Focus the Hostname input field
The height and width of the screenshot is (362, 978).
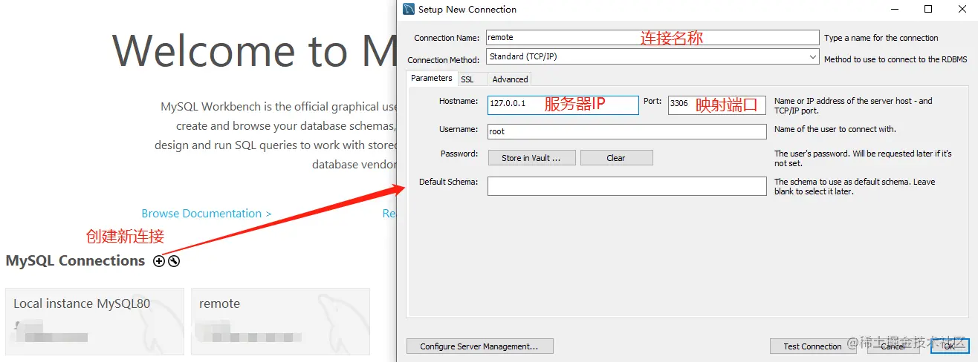563,105
